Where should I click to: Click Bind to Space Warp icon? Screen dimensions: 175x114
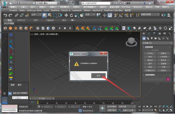pyautogui.click(x=27, y=15)
